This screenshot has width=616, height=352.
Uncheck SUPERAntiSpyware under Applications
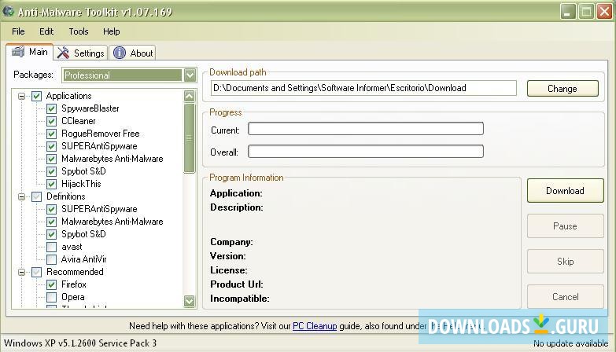[51, 146]
